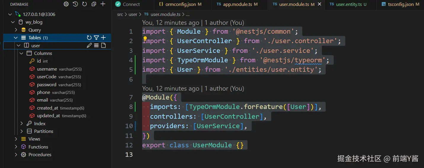Viewport: 424px width, 168px height.
Task: Expand the Views node
Action: [x=16, y=139]
